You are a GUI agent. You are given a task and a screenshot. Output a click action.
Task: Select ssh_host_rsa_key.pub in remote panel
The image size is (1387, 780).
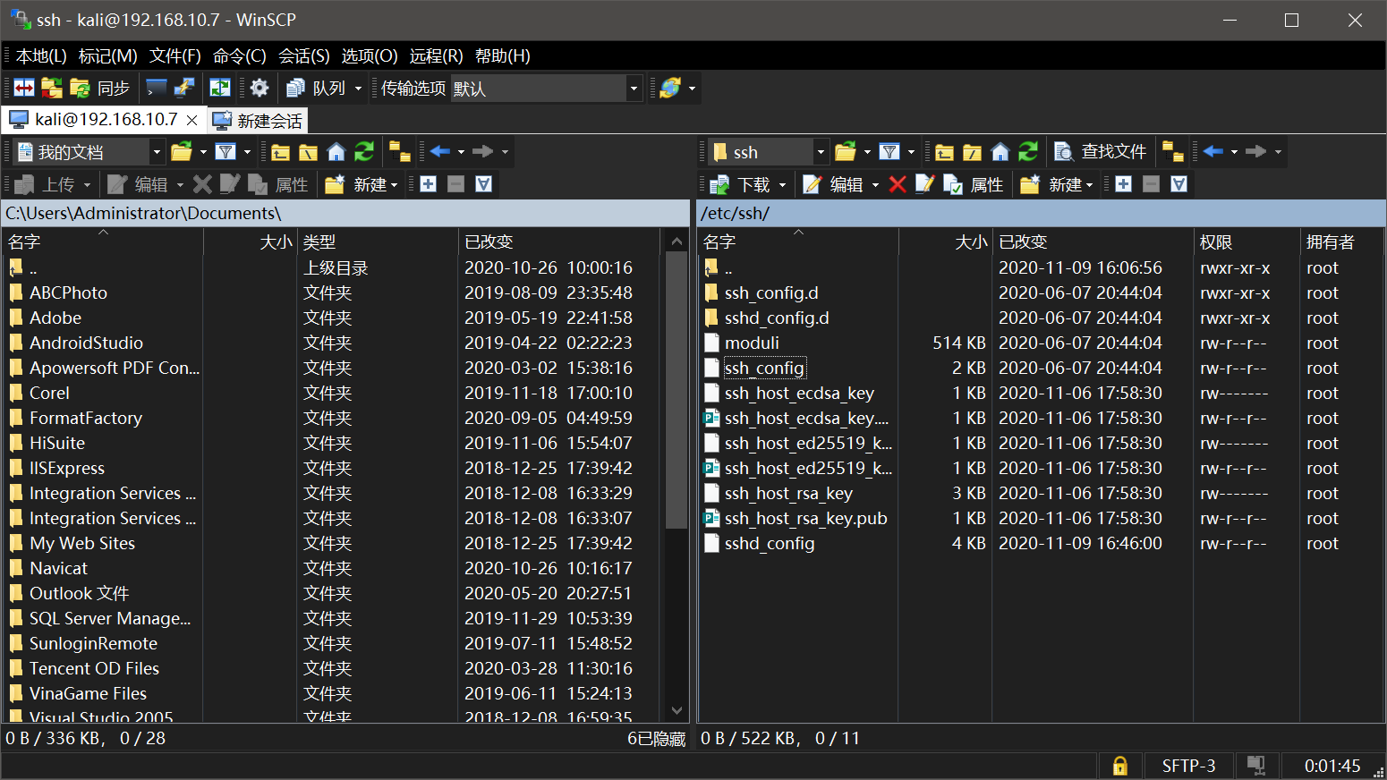pyautogui.click(x=805, y=518)
